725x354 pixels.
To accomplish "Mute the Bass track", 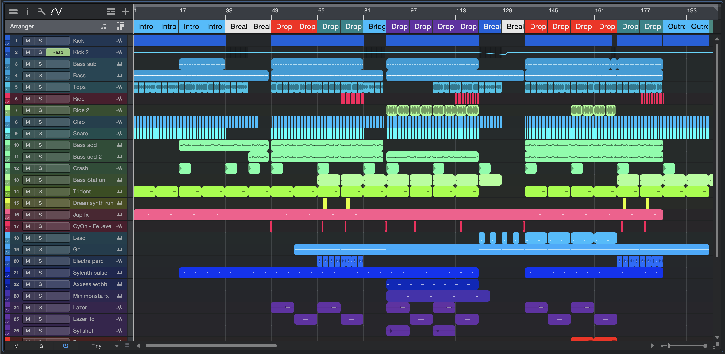I will [x=28, y=75].
